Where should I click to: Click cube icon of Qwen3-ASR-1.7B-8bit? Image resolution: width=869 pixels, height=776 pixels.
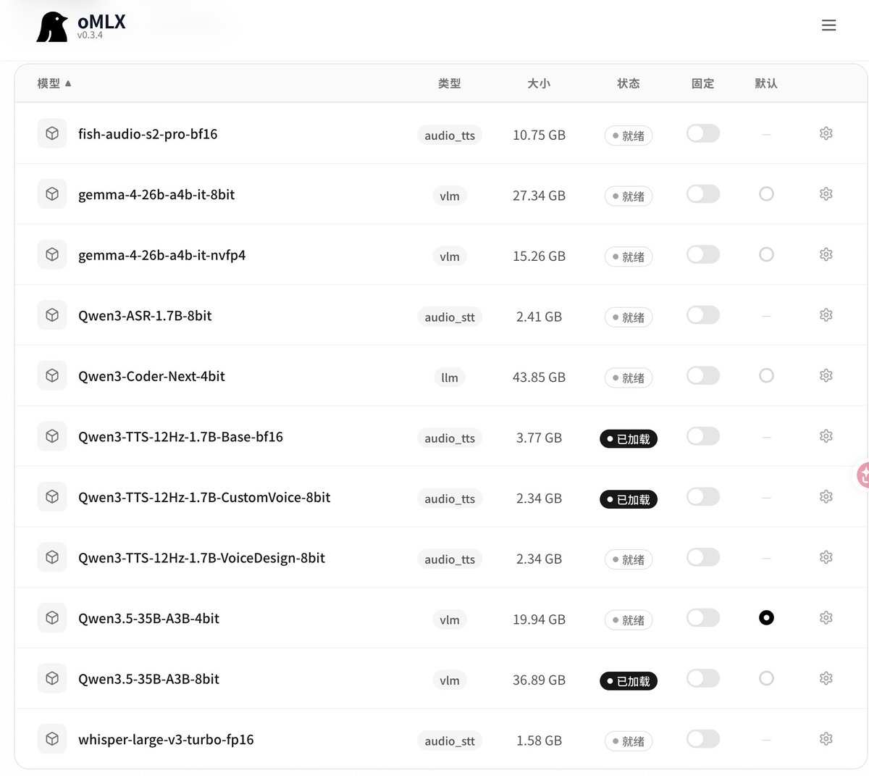[x=52, y=315]
